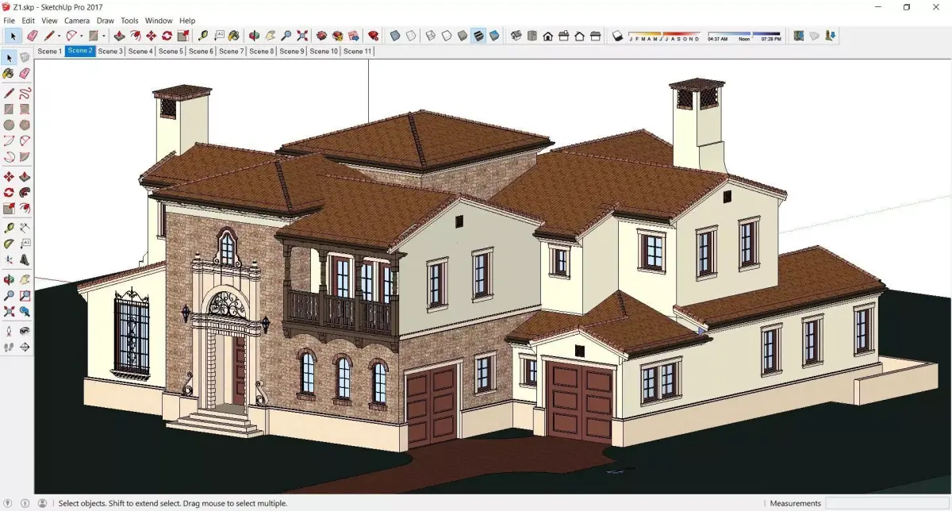
Task: Select the Look Around eye tool
Action: click(25, 331)
